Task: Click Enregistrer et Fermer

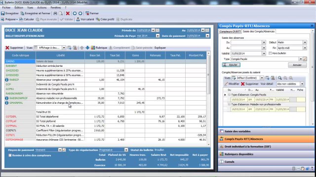Action: [36, 13]
